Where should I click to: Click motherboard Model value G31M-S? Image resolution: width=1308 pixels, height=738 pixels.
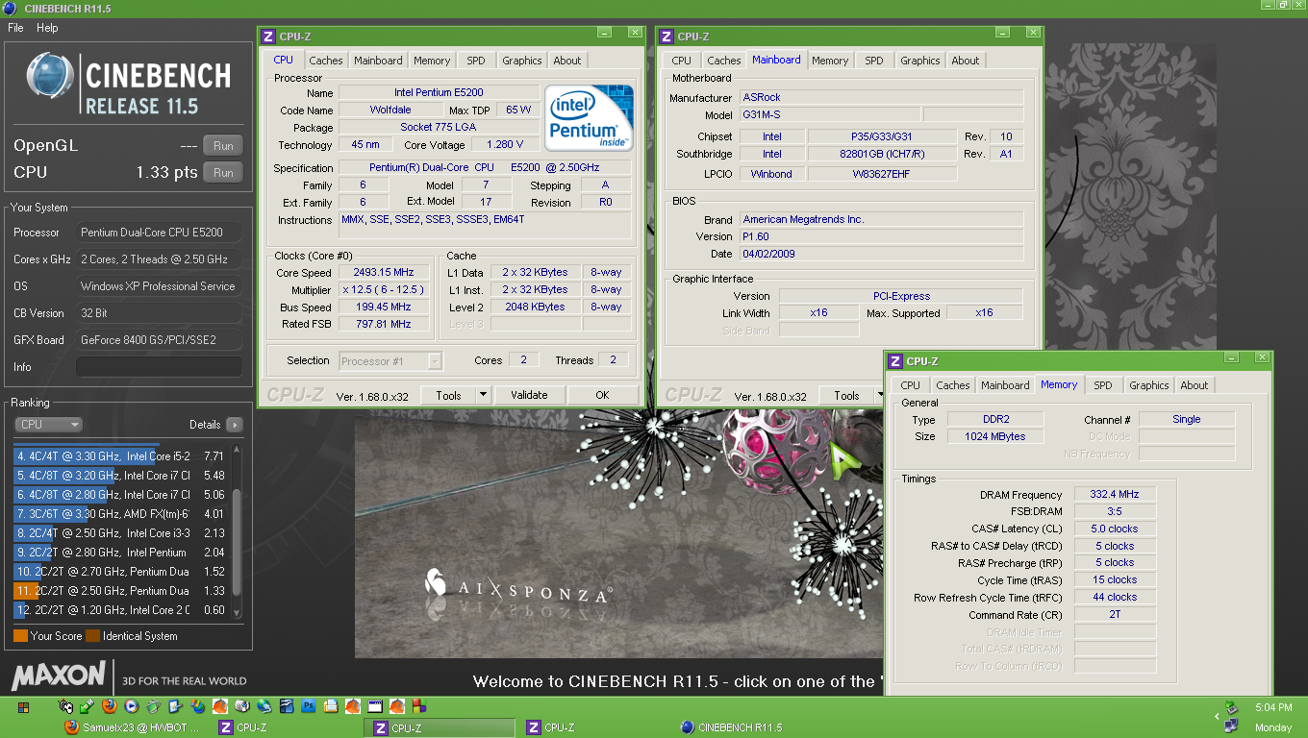point(830,115)
